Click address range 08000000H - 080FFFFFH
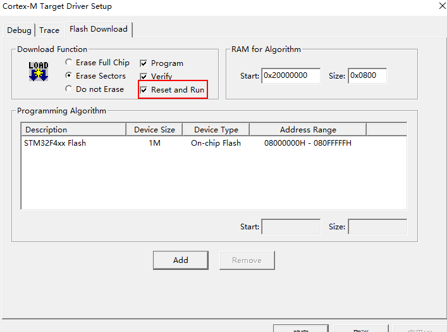447x332 pixels. (308, 143)
